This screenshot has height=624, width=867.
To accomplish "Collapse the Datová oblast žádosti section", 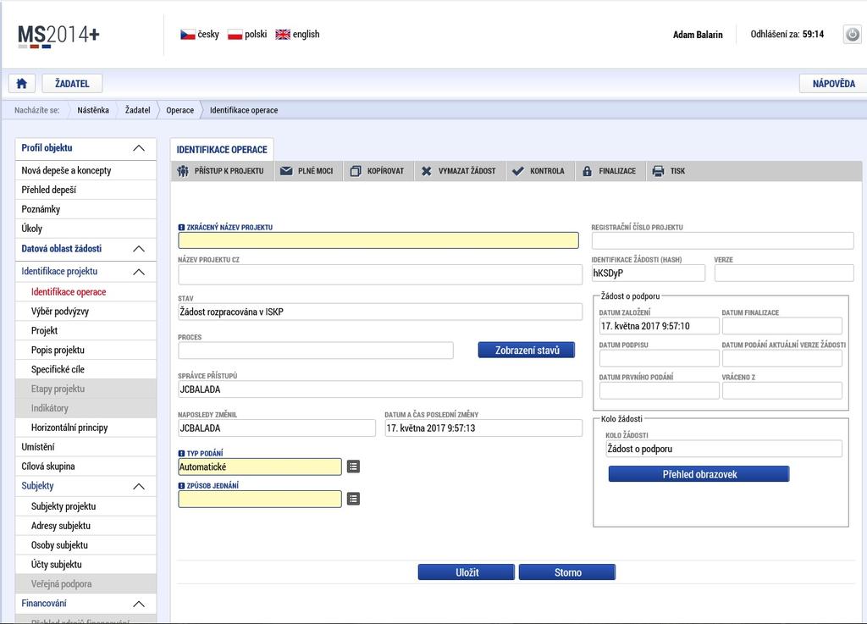I will (x=140, y=249).
